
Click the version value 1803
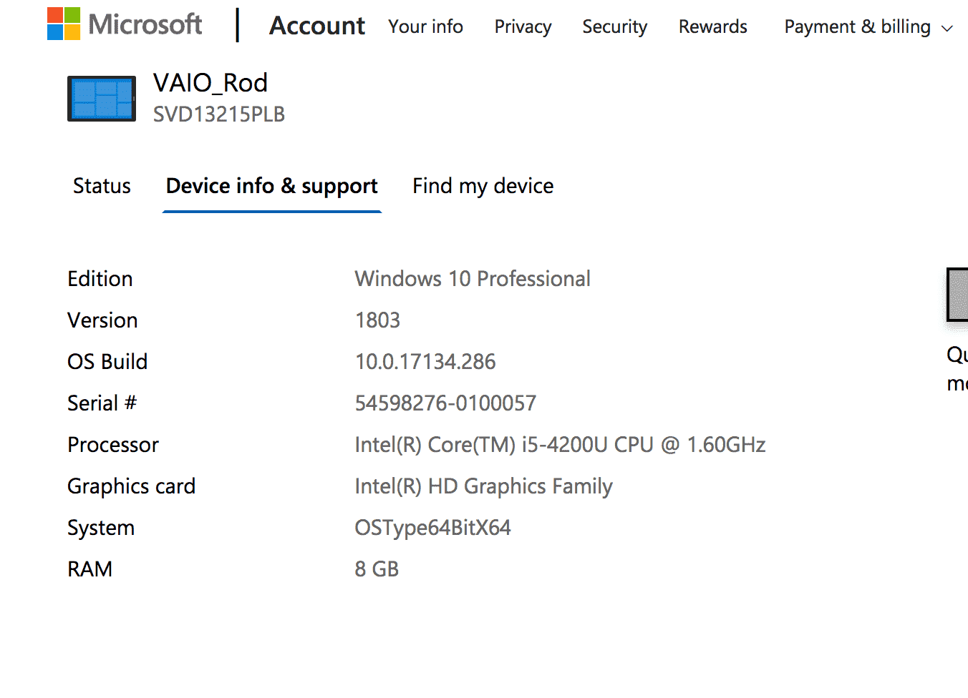(x=377, y=320)
